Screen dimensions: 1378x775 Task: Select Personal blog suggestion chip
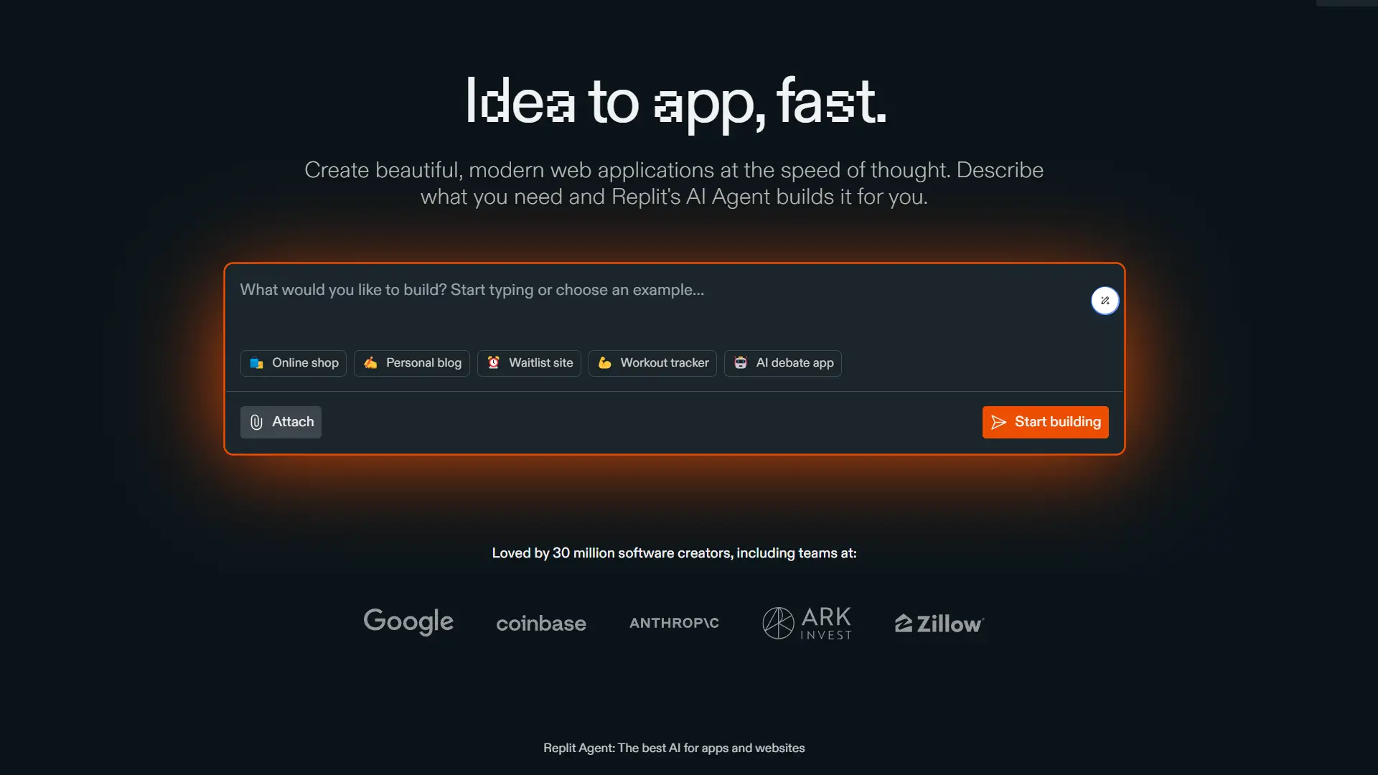pyautogui.click(x=412, y=362)
